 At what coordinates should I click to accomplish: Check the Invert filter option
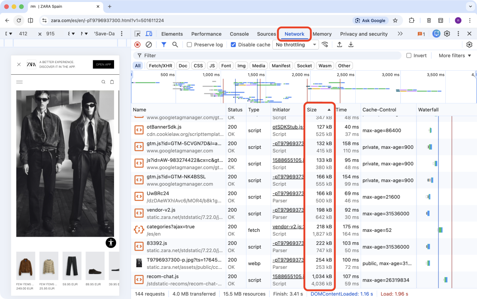(409, 55)
